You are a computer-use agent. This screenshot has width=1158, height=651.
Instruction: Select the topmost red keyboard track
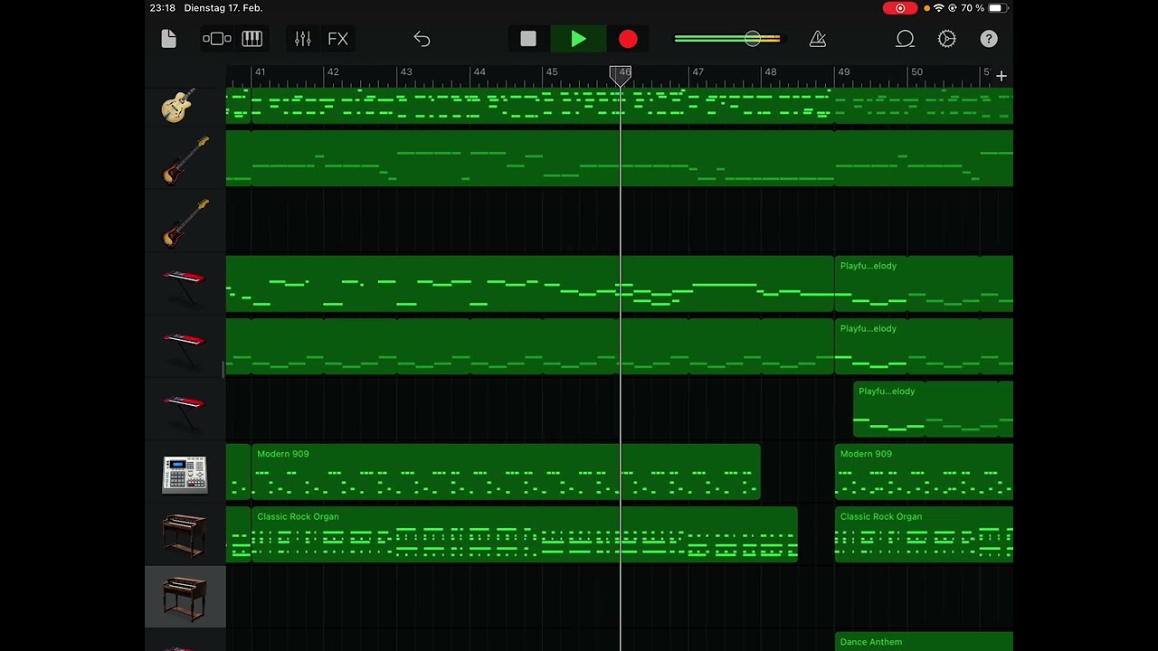(185, 284)
